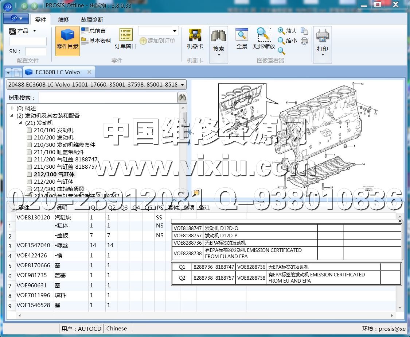Open 基本资料 basic information
This screenshot has height=337, width=410.
pos(96,41)
